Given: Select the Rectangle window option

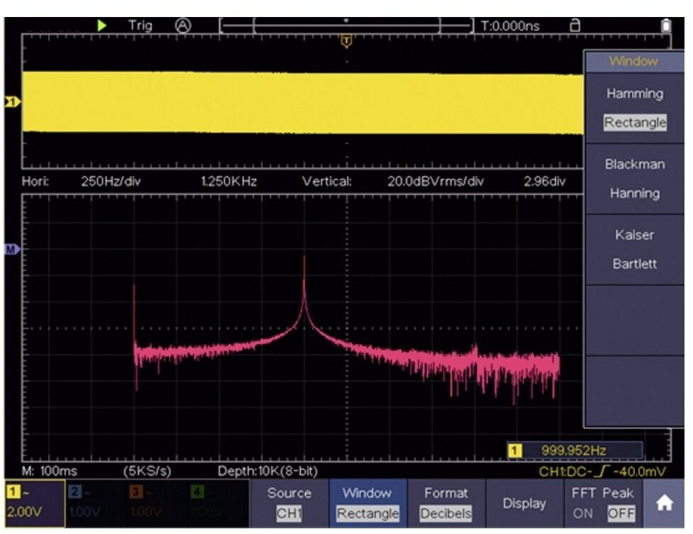Looking at the screenshot, I should pyautogui.click(x=635, y=123).
